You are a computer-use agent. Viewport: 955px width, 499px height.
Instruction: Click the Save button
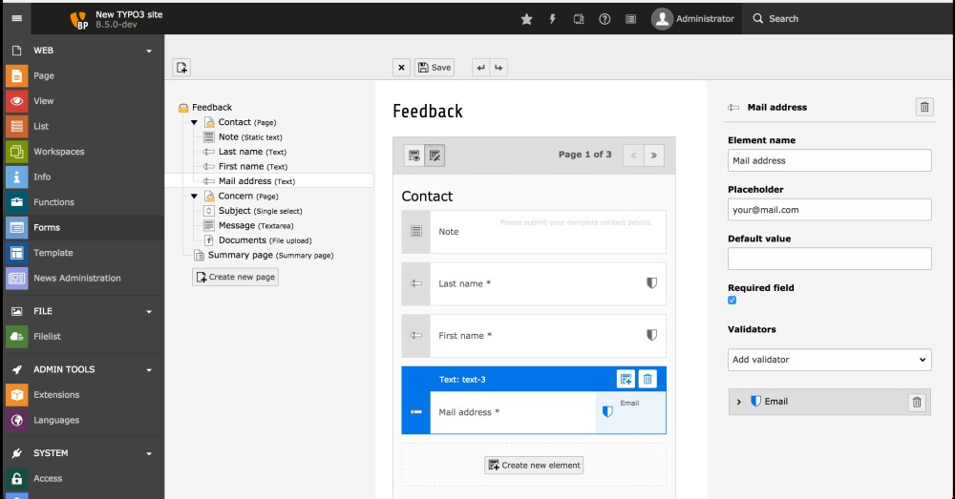click(435, 68)
